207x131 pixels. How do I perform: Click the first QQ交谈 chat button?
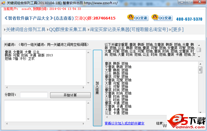pos(138,18)
